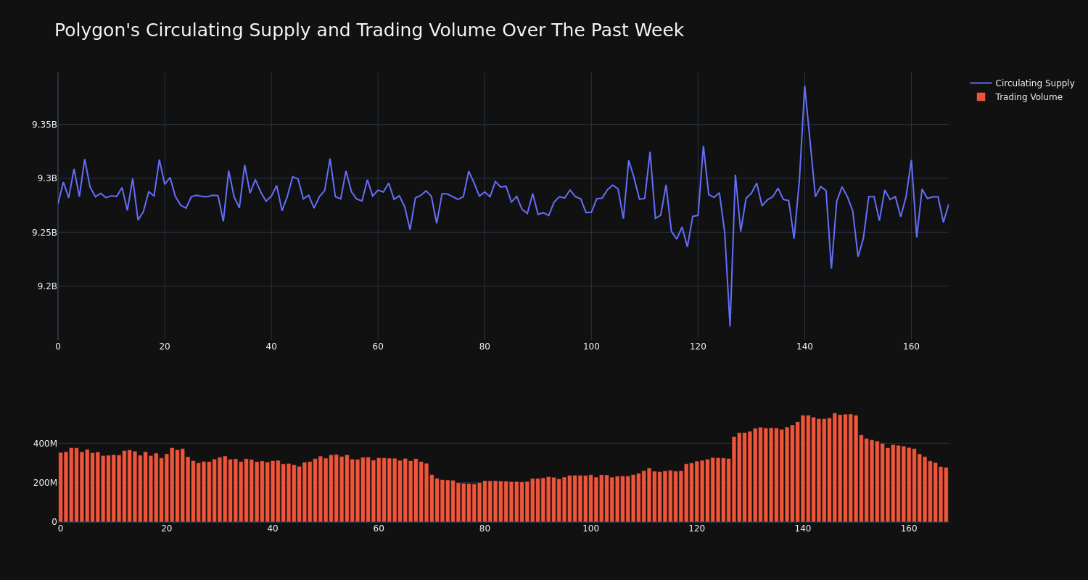Click x-axis label 160 on supply chart
Viewport: 1088px width, 580px height.
pyautogui.click(x=911, y=347)
